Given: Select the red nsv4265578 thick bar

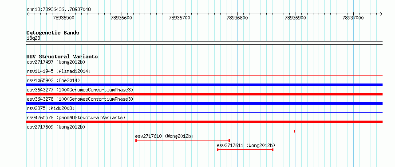Looking at the screenshot, I should coord(204,122).
